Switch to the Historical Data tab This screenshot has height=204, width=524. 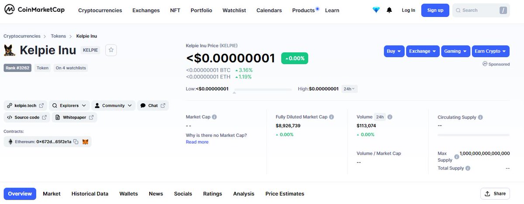click(90, 194)
